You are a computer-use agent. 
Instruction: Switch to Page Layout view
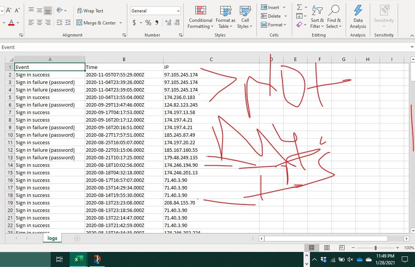[327, 248]
